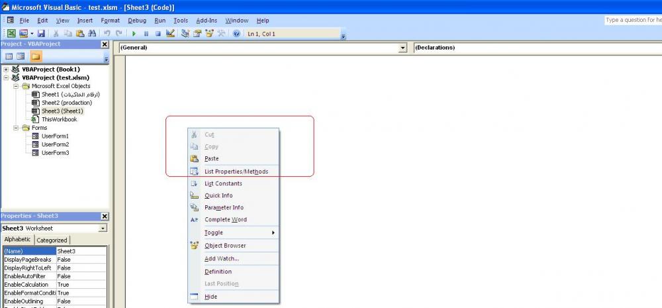Click the Cut scissors toolbar icon

[x=56, y=33]
